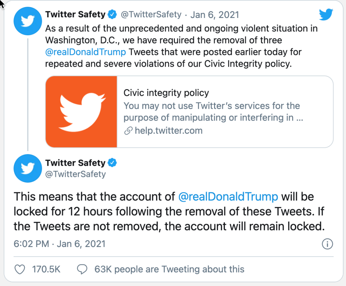346x286 pixels.
Task: Open @realDonaldTrump mention in the first tweet
Action: 86,52
